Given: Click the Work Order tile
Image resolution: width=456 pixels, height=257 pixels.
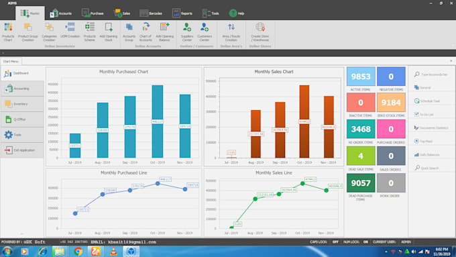Looking at the screenshot, I should click(391, 183).
